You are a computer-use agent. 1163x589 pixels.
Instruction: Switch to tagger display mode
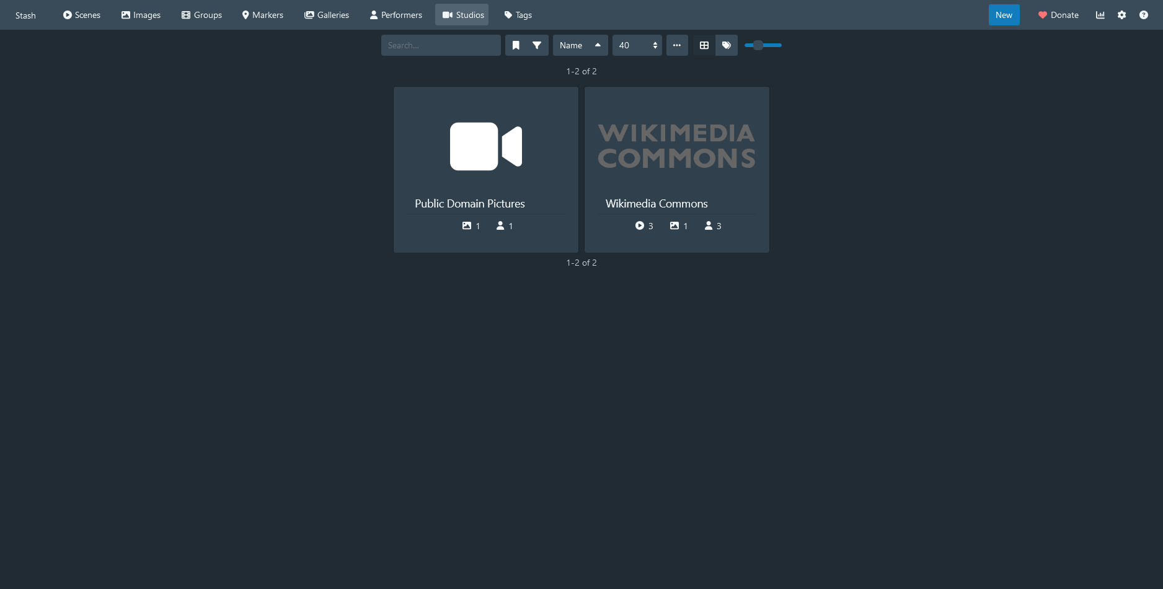tap(727, 45)
